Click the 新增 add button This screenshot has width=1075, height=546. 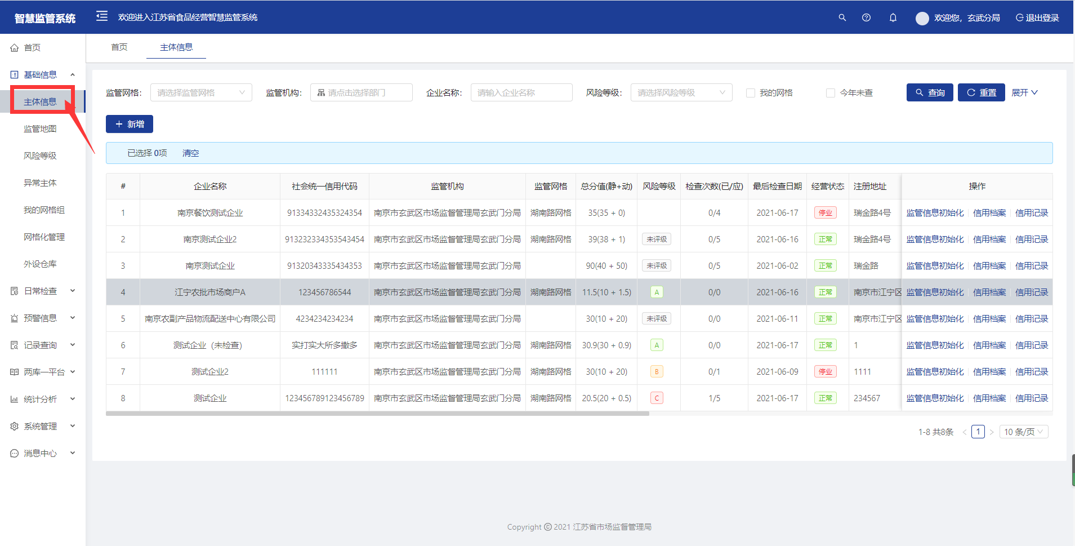tap(130, 124)
